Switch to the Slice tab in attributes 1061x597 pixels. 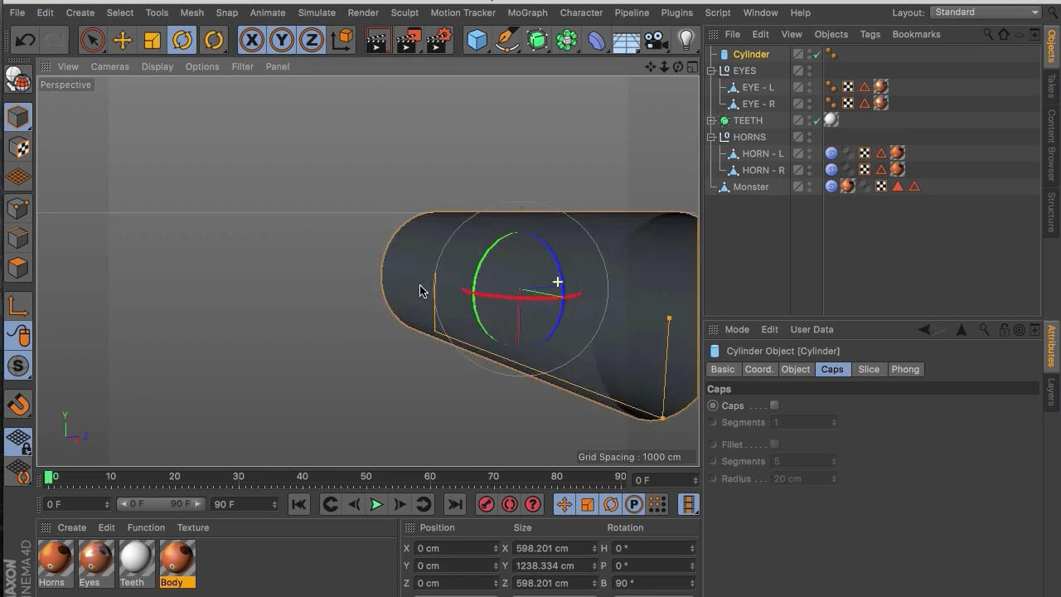(x=869, y=369)
